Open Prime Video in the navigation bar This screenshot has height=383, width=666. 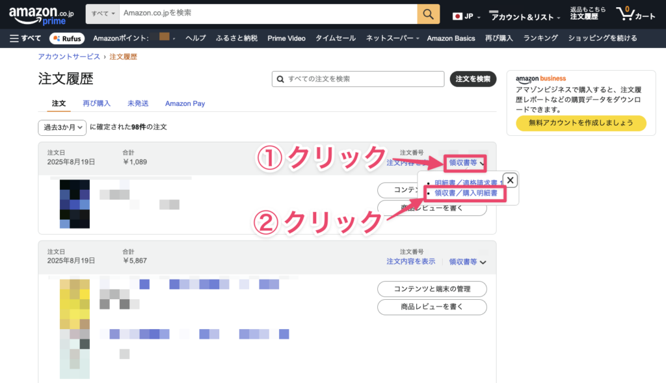[x=286, y=38]
